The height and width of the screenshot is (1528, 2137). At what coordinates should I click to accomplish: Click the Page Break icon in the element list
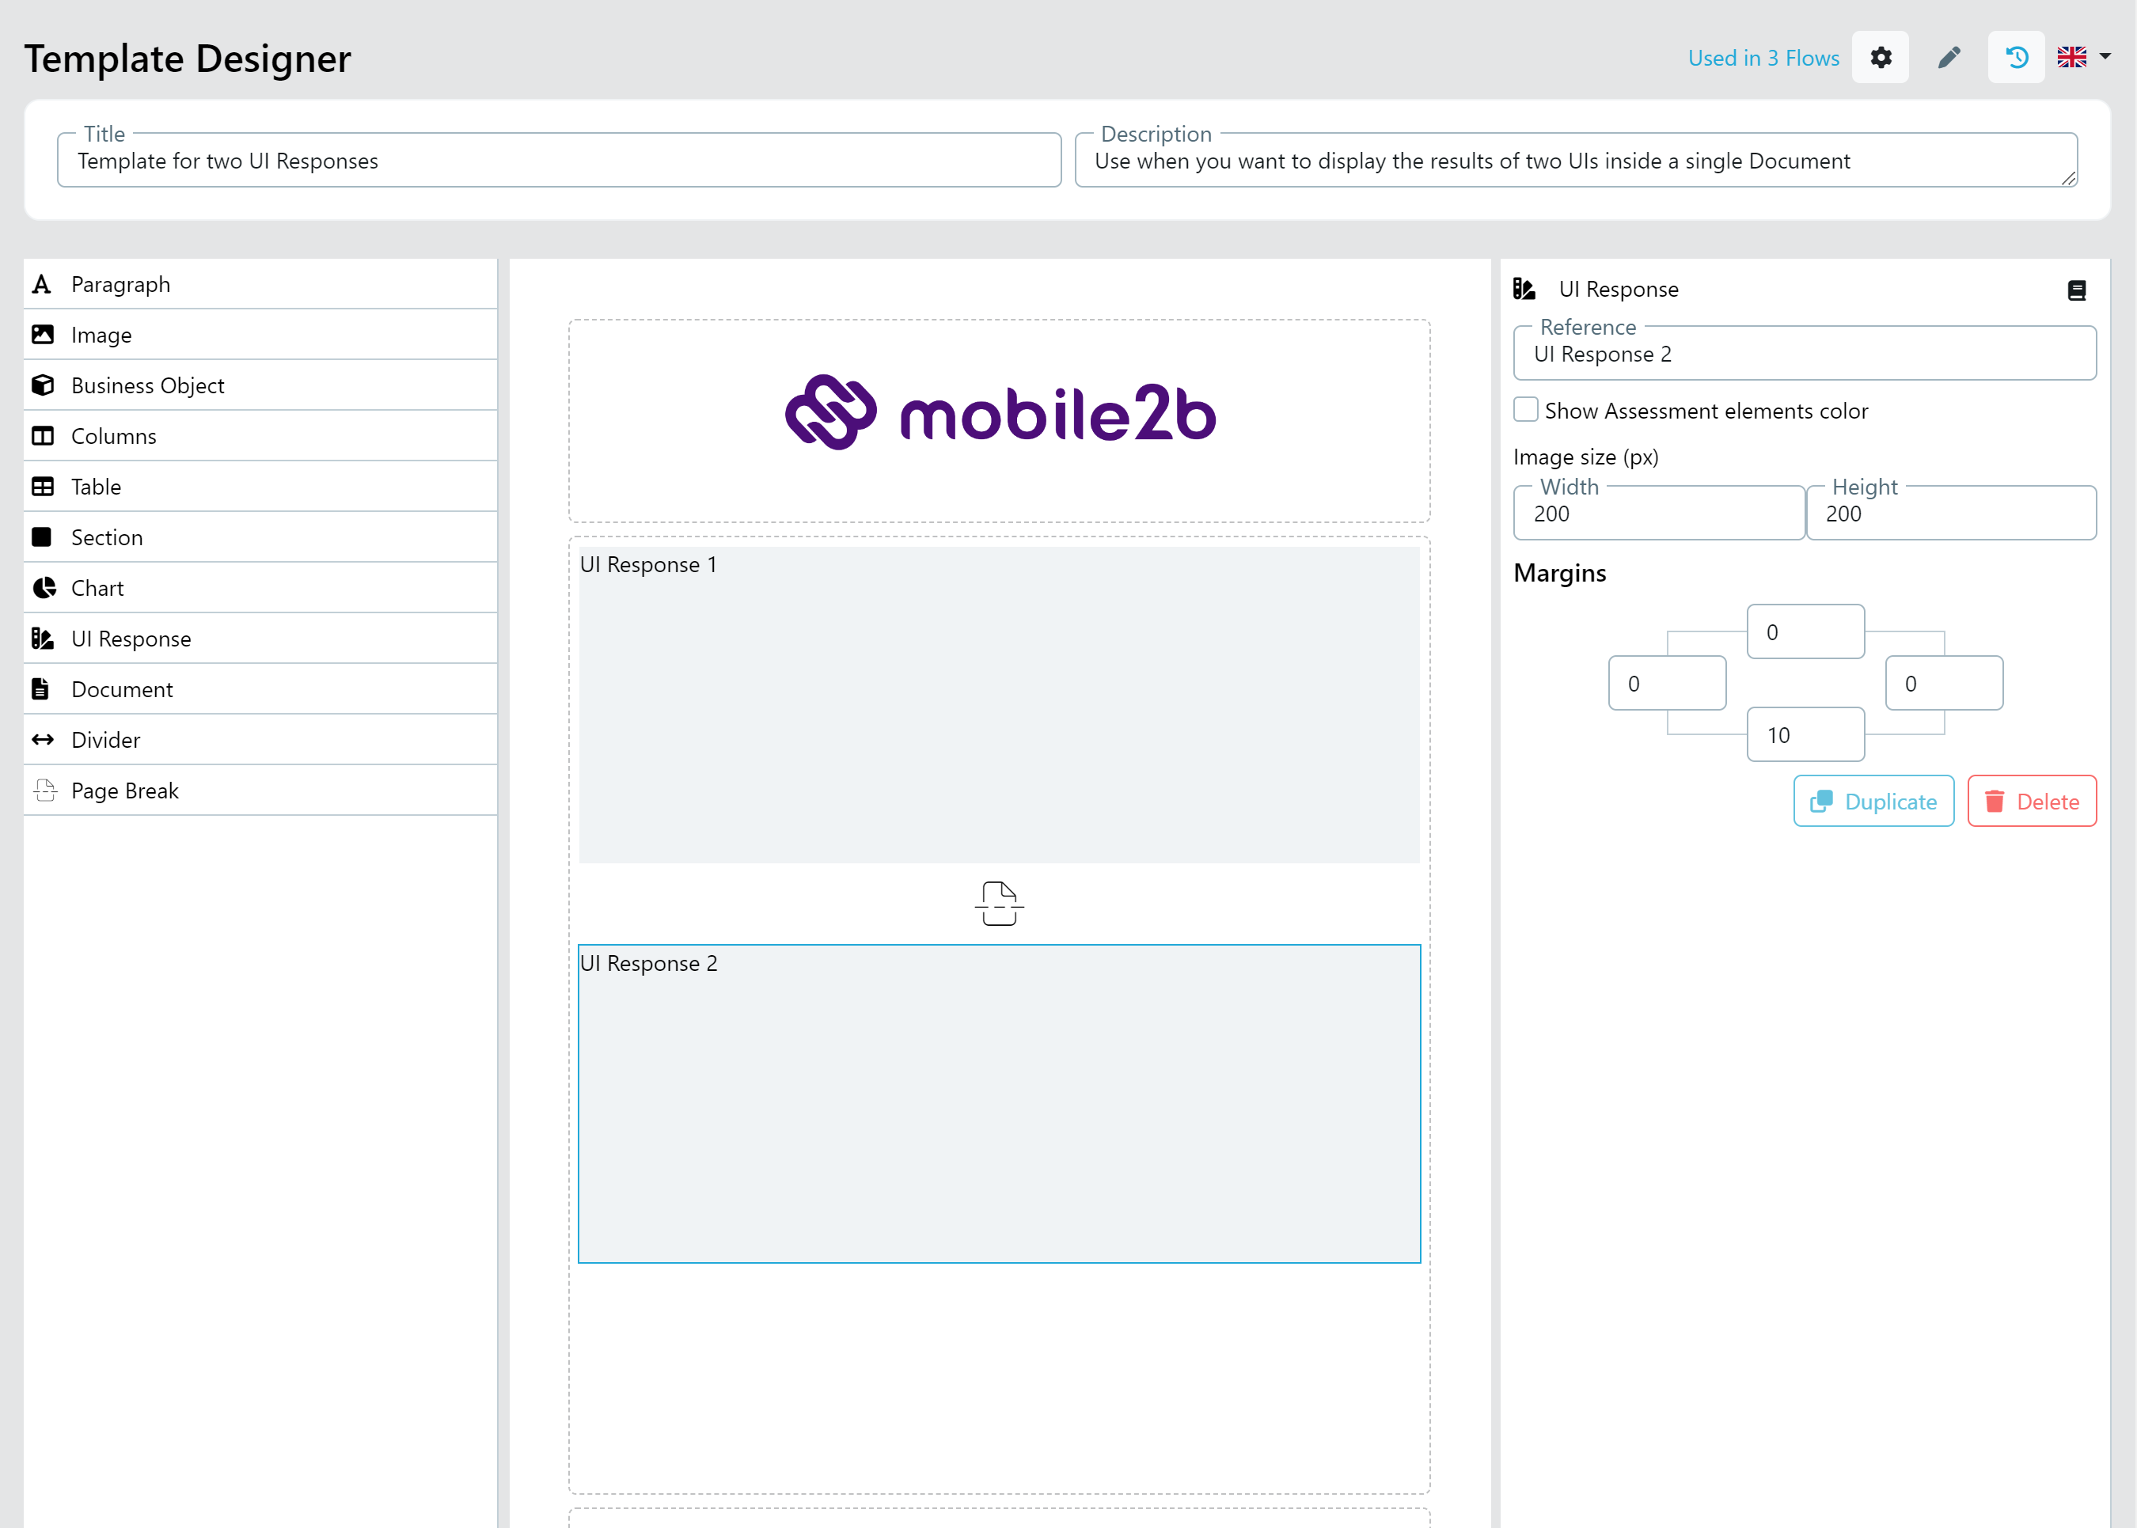[x=44, y=791]
